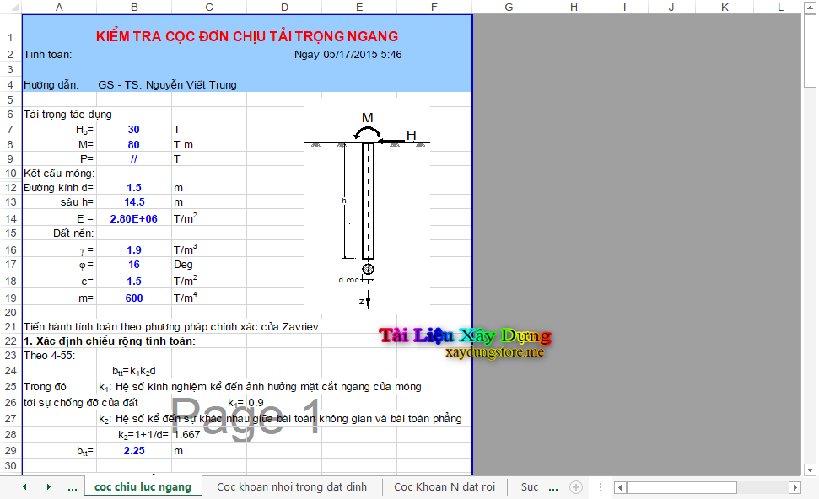Click the vertical scrollbar down arrow
The width and height of the screenshot is (819, 499).
click(810, 469)
